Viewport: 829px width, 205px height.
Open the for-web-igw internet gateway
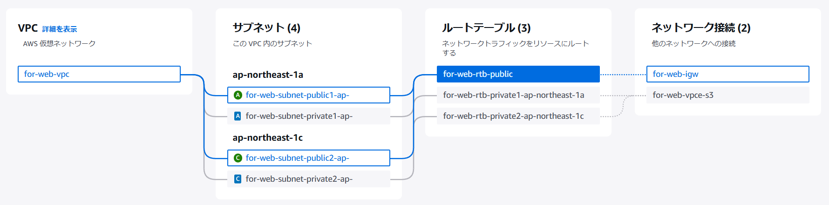click(728, 74)
